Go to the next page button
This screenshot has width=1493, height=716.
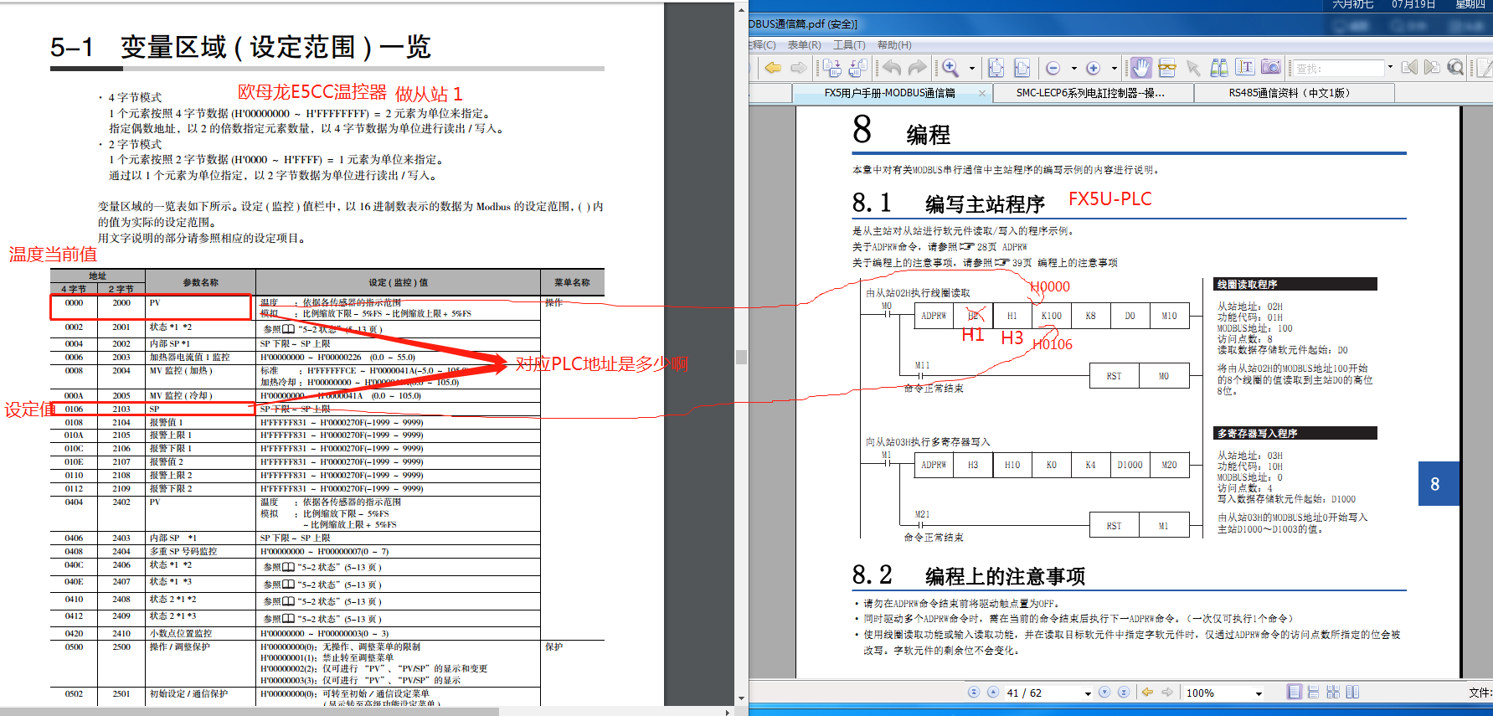pyautogui.click(x=1104, y=693)
